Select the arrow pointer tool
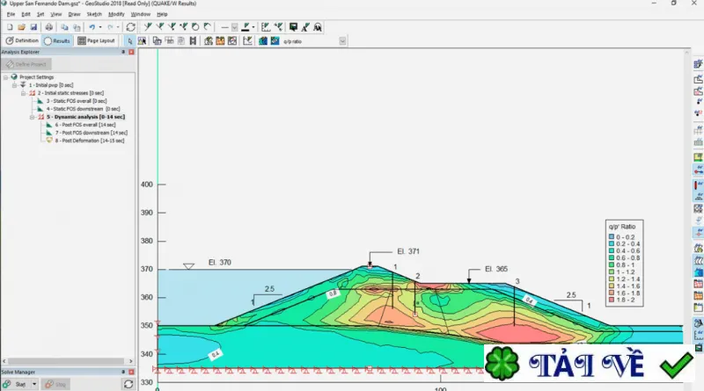Image resolution: width=704 pixels, height=391 pixels. point(129,40)
